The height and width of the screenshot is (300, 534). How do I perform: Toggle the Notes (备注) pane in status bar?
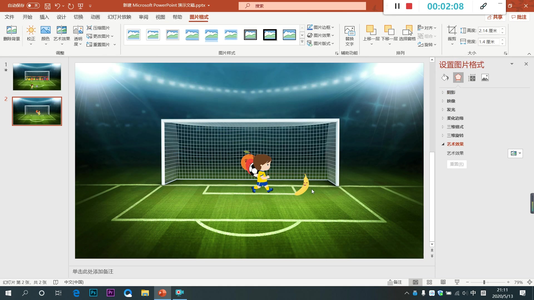click(x=395, y=282)
